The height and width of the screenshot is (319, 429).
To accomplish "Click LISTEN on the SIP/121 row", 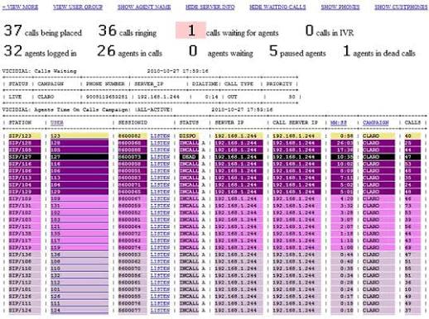I will (x=160, y=226).
